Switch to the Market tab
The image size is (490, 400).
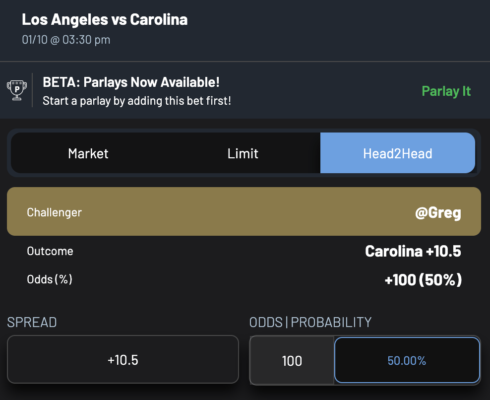point(88,153)
